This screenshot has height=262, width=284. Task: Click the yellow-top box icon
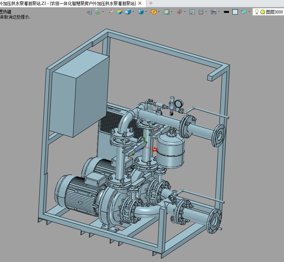point(120,12)
